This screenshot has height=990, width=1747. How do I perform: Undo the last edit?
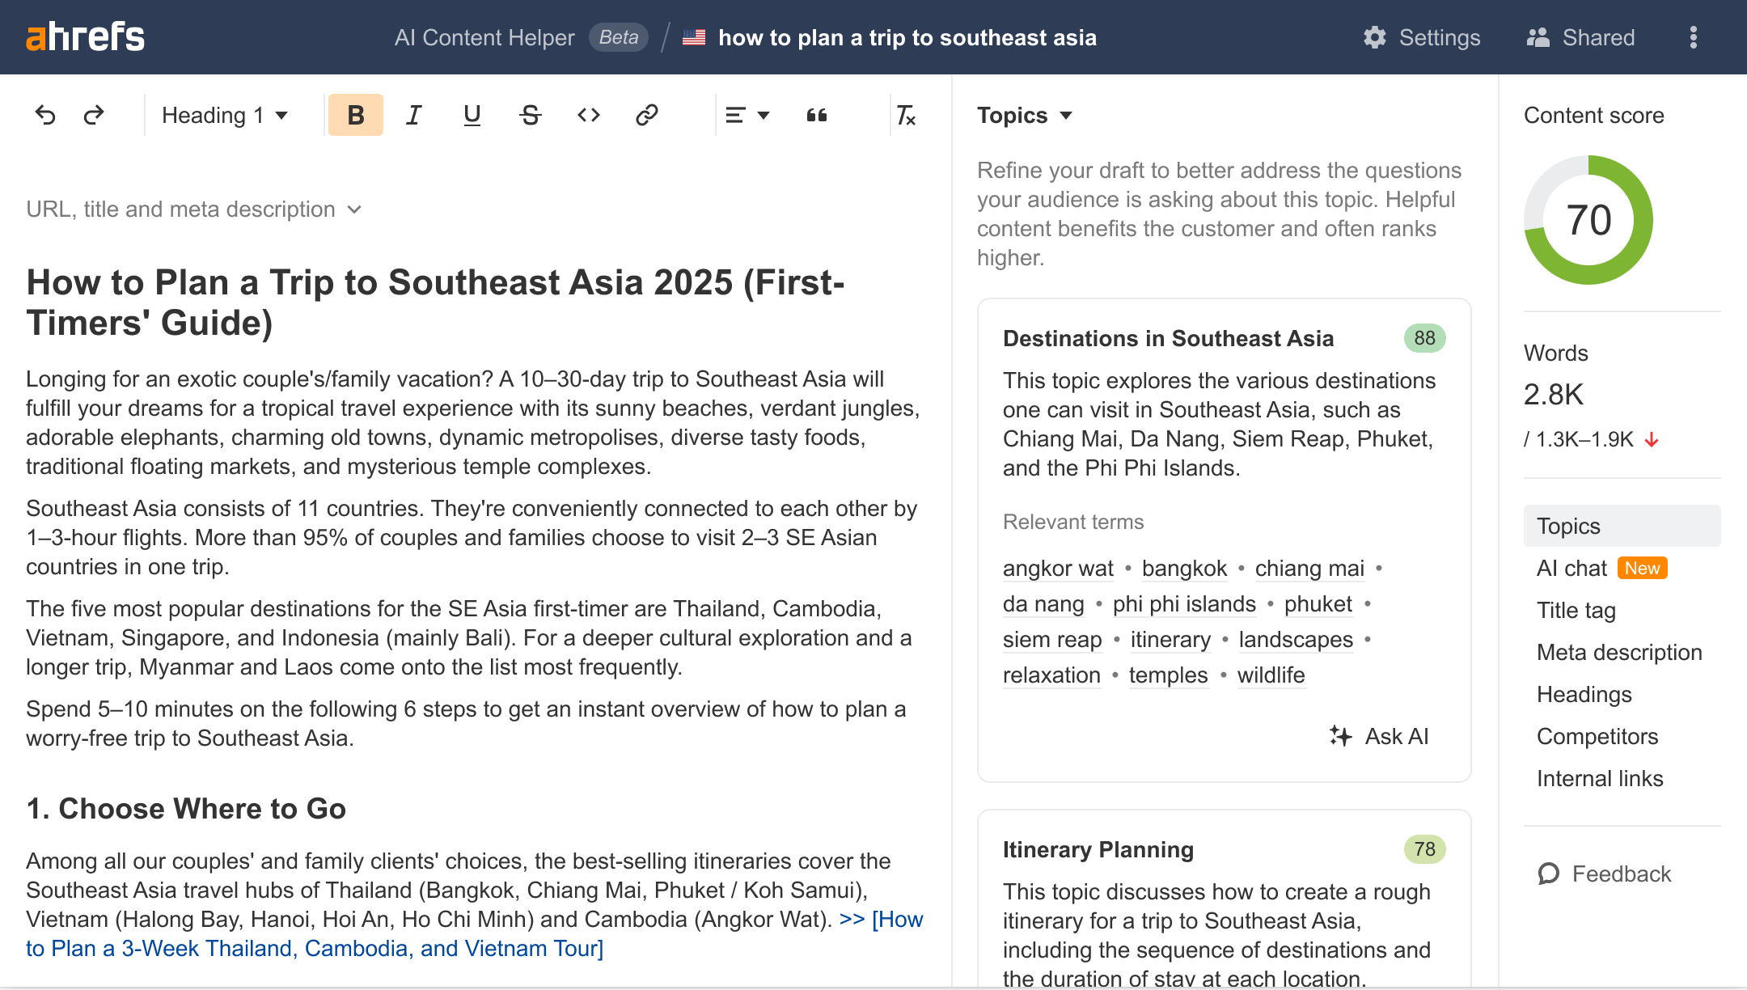point(46,115)
